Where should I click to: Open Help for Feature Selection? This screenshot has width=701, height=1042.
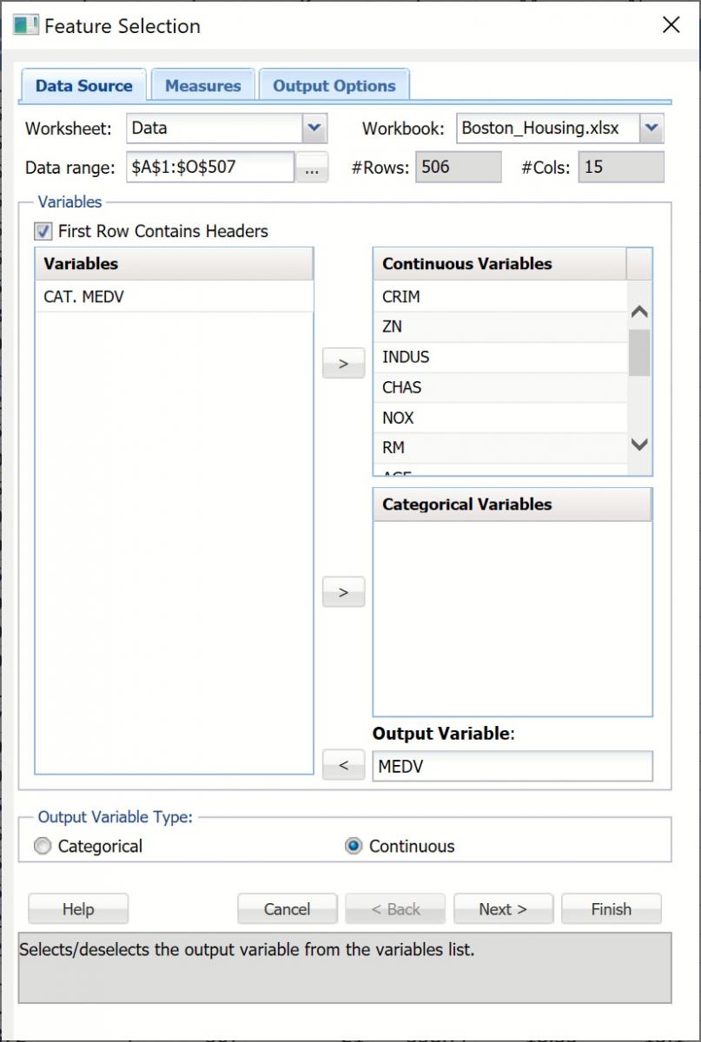click(x=77, y=908)
